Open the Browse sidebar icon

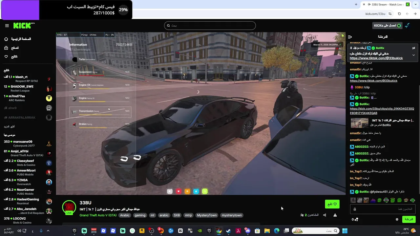(x=6, y=48)
